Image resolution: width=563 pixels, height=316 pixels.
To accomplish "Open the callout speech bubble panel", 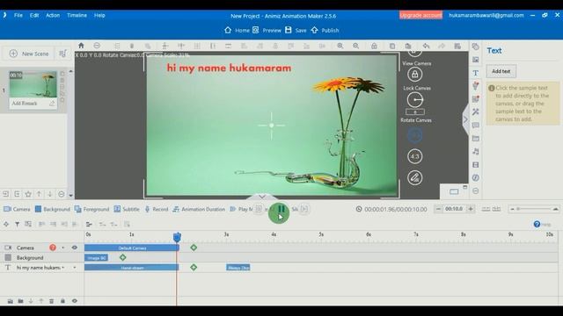I will pos(475,125).
